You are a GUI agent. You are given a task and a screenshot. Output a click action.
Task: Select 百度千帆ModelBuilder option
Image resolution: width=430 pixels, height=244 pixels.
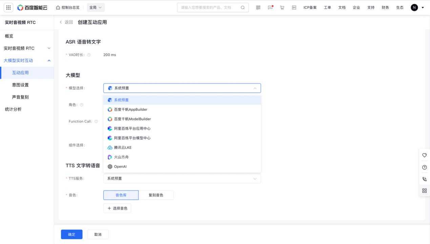click(x=182, y=119)
